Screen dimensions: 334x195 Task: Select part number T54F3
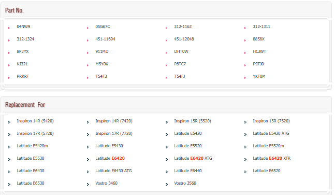[x=101, y=76]
